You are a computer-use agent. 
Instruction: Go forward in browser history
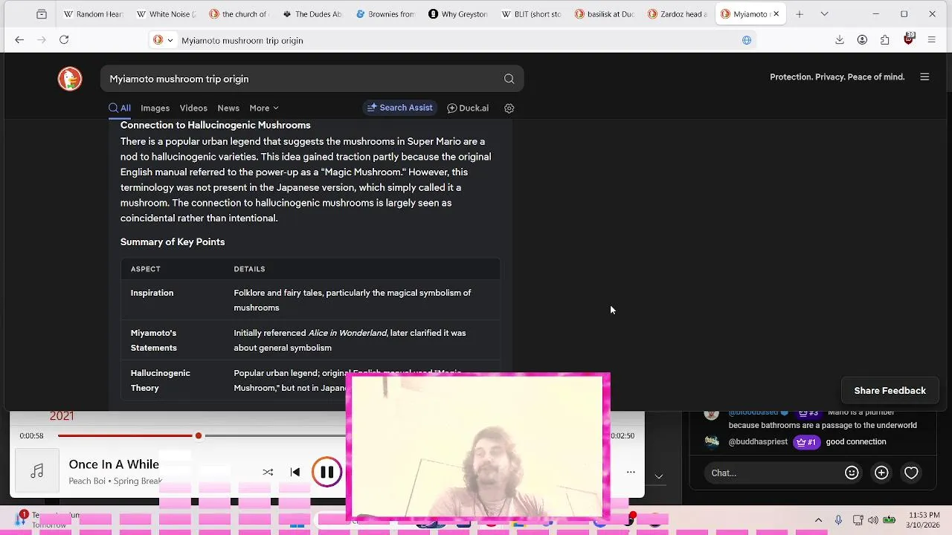click(42, 40)
